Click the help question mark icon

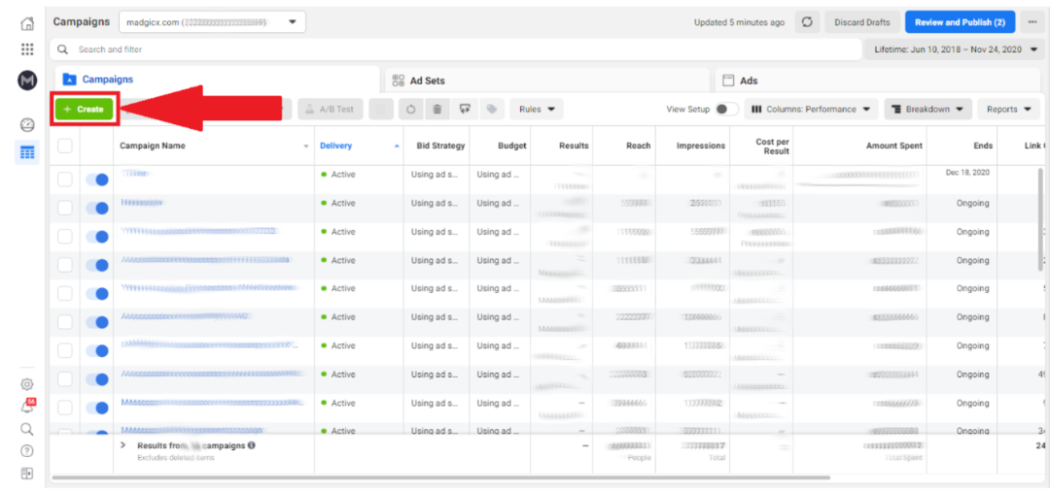click(27, 451)
